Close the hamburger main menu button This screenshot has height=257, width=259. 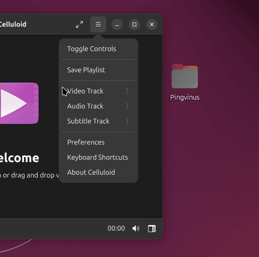pos(98,24)
